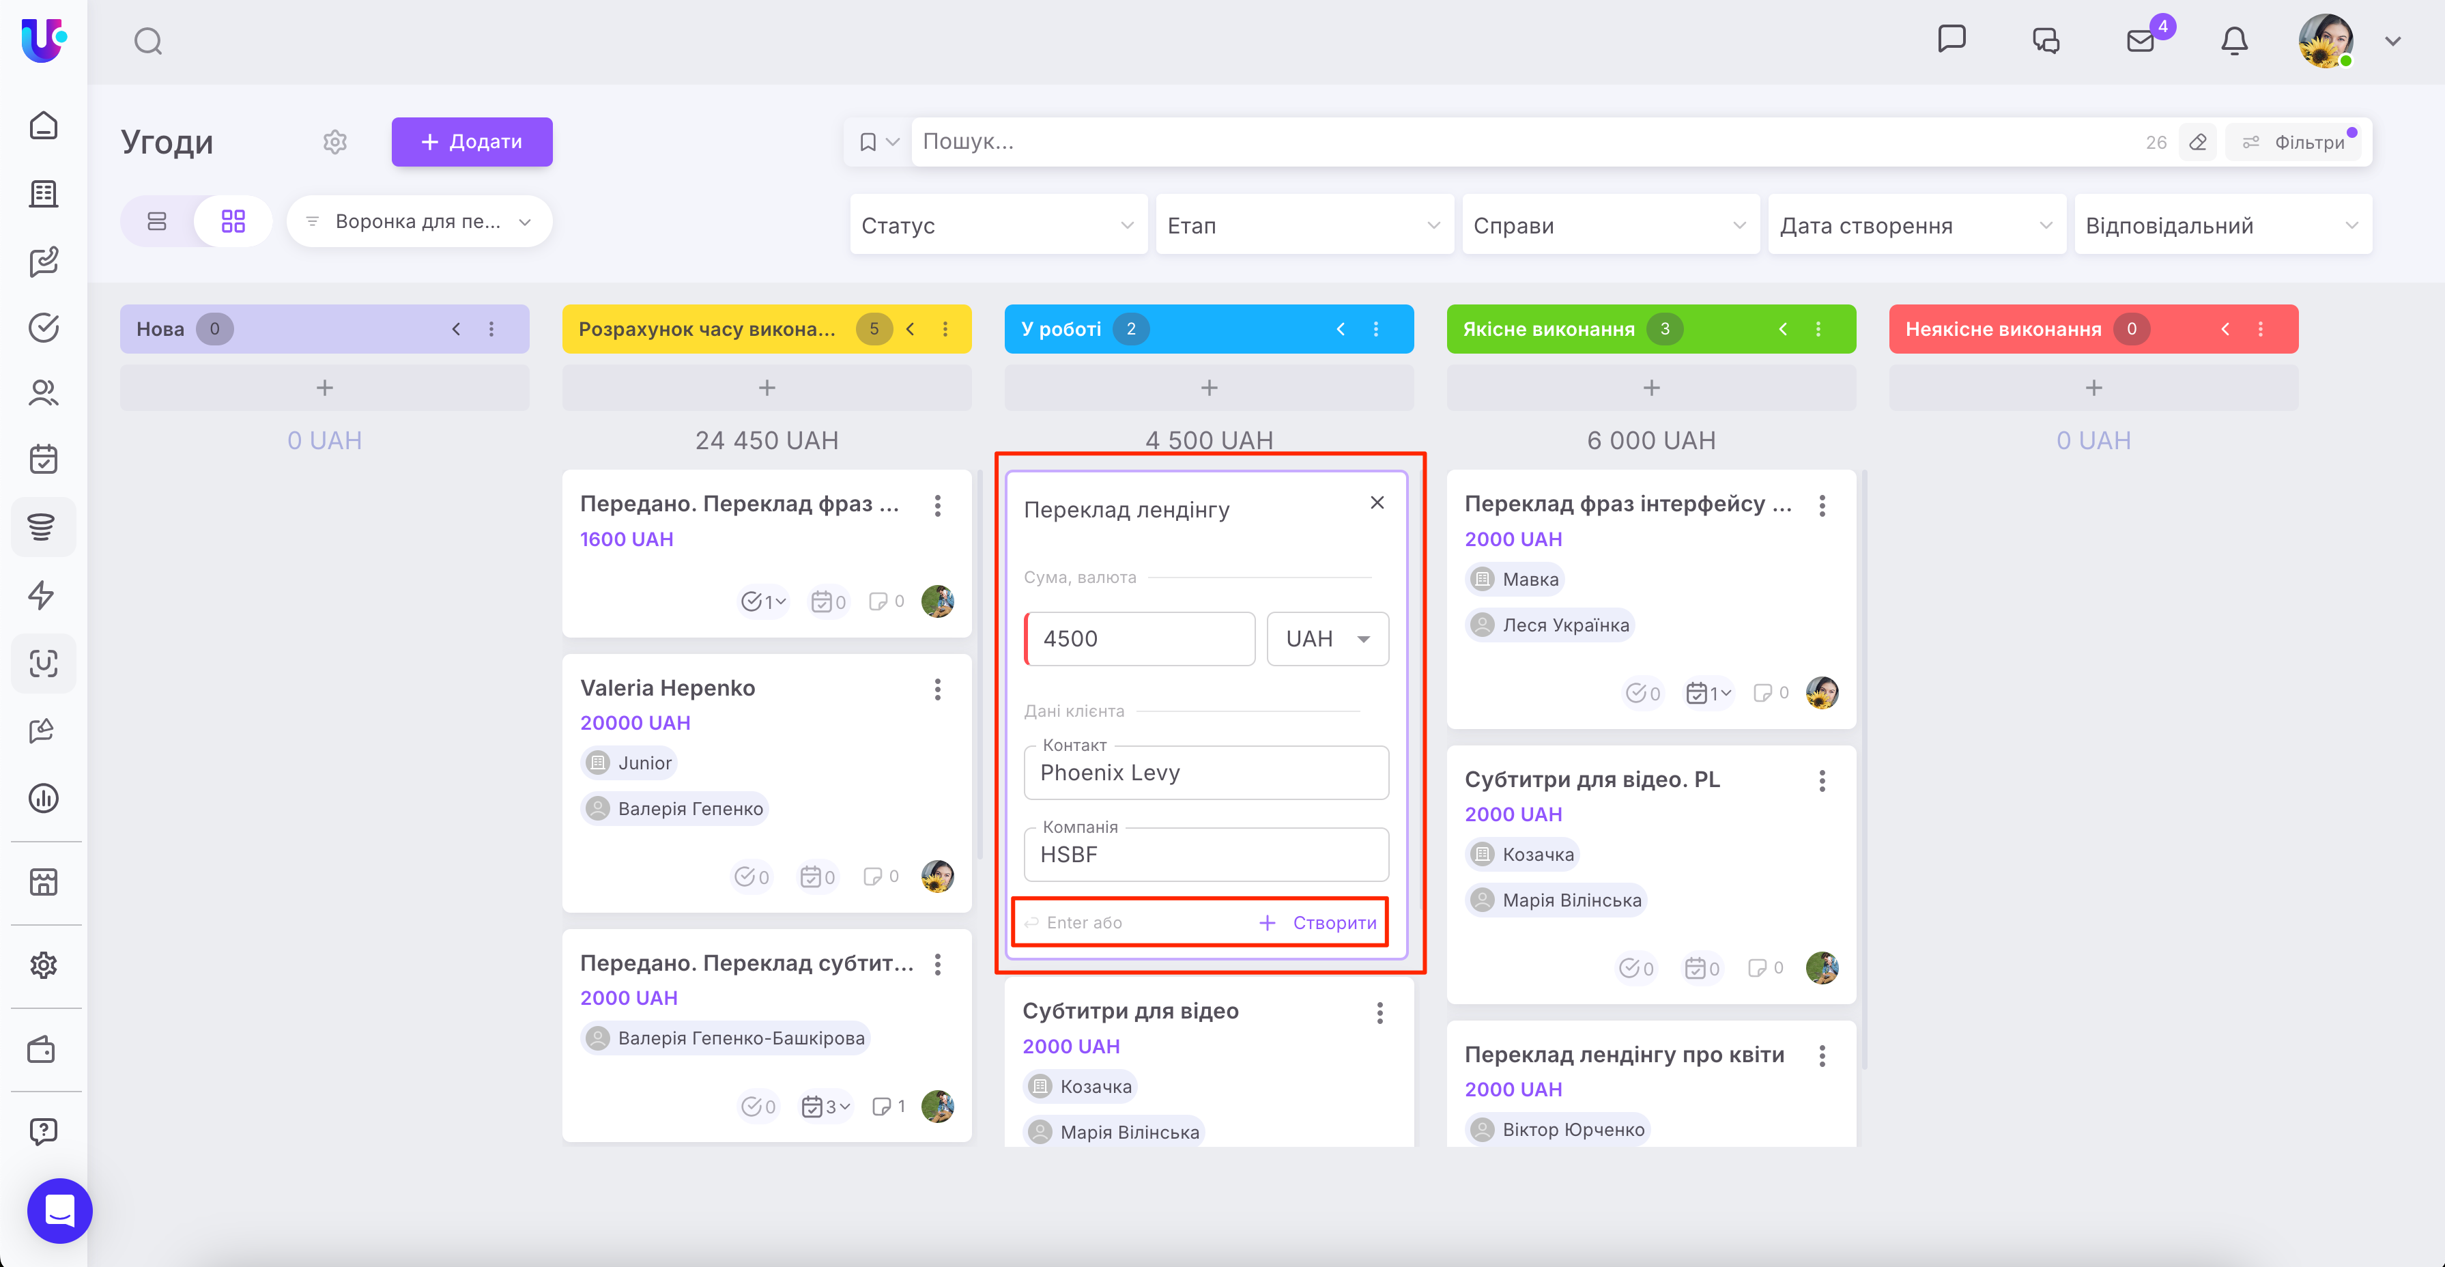Open the help question icon in sidebar
Viewport: 2445px width, 1267px height.
pos(43,1131)
